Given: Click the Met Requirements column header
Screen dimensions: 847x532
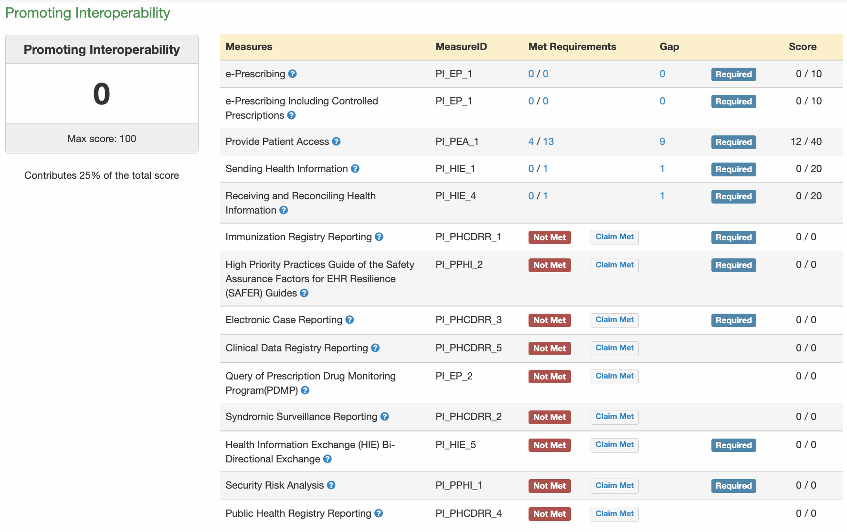Looking at the screenshot, I should coord(572,47).
